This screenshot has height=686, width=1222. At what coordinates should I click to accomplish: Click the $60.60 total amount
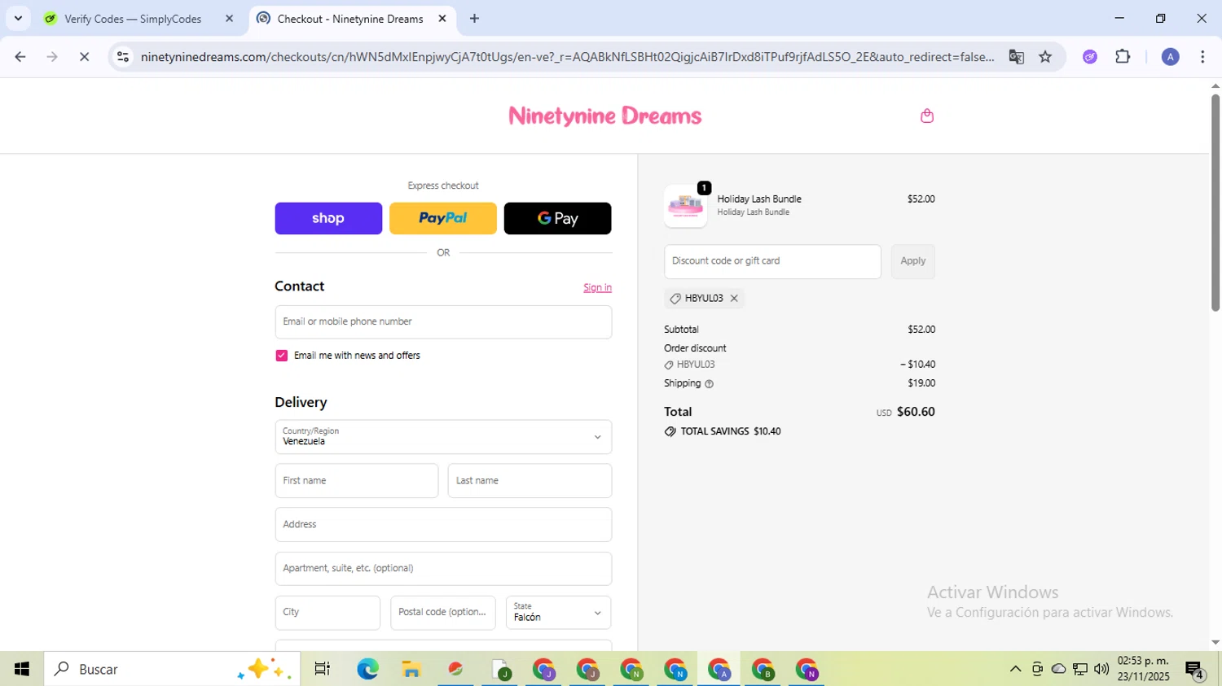916,412
